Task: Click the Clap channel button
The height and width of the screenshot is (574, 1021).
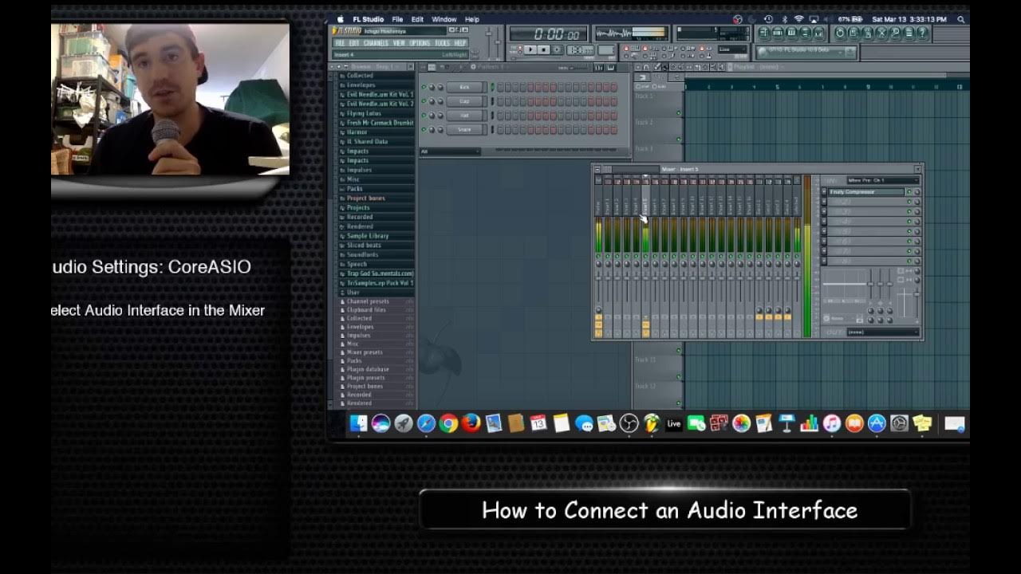Action: click(x=465, y=101)
